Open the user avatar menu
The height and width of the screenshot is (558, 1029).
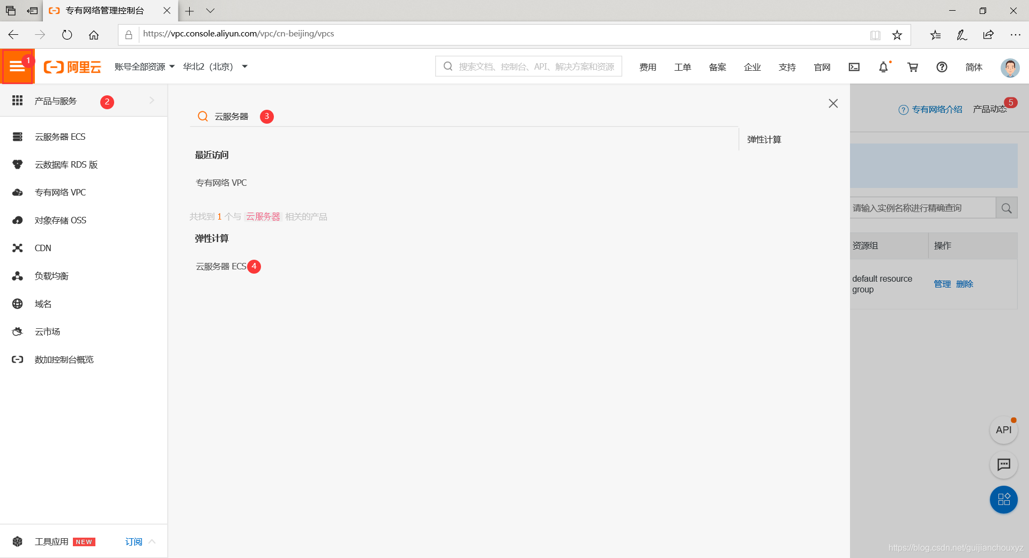1010,67
